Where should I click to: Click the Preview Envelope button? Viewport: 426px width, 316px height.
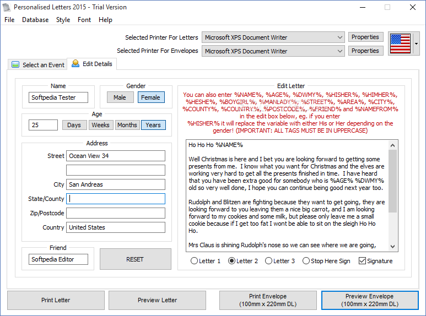click(x=370, y=300)
